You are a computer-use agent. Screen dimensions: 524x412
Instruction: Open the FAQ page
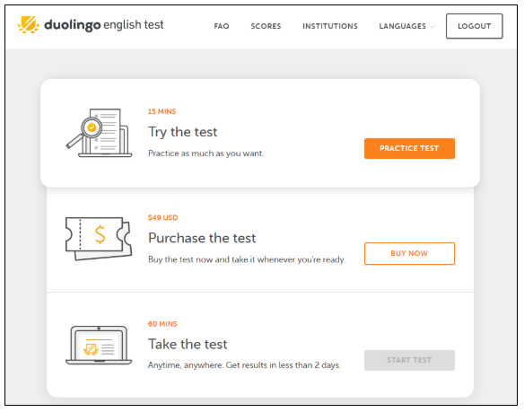click(222, 26)
